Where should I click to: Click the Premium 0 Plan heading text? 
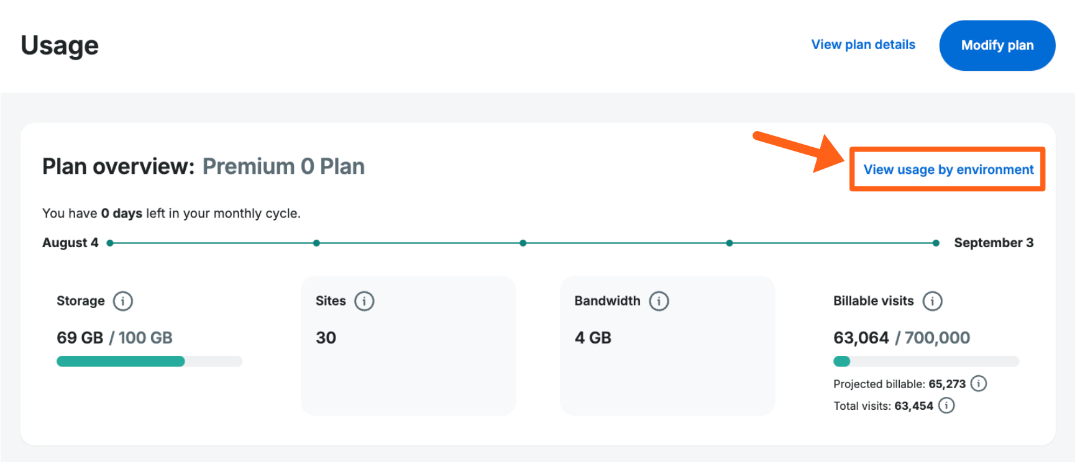click(x=283, y=166)
